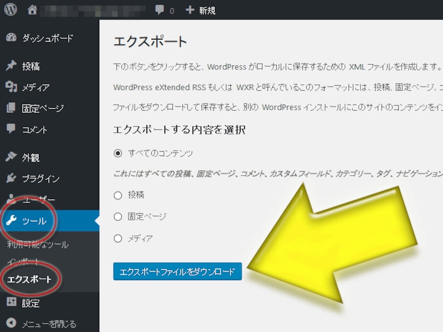
Task: Click the plus icon beside 新規
Action: [190, 10]
